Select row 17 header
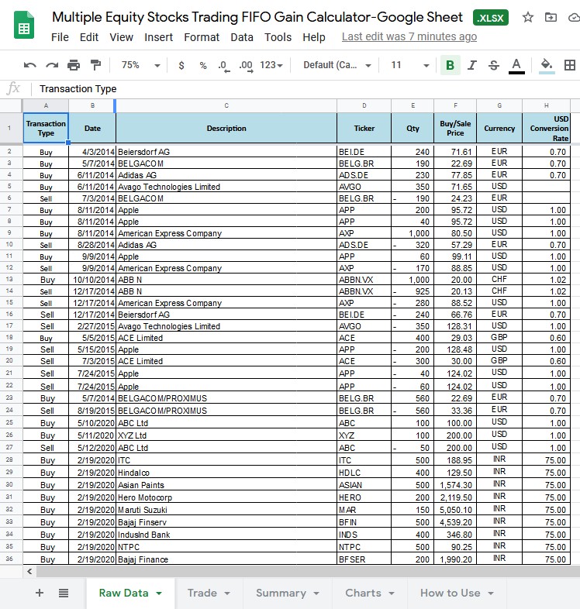The height and width of the screenshot is (609, 580). [10, 326]
